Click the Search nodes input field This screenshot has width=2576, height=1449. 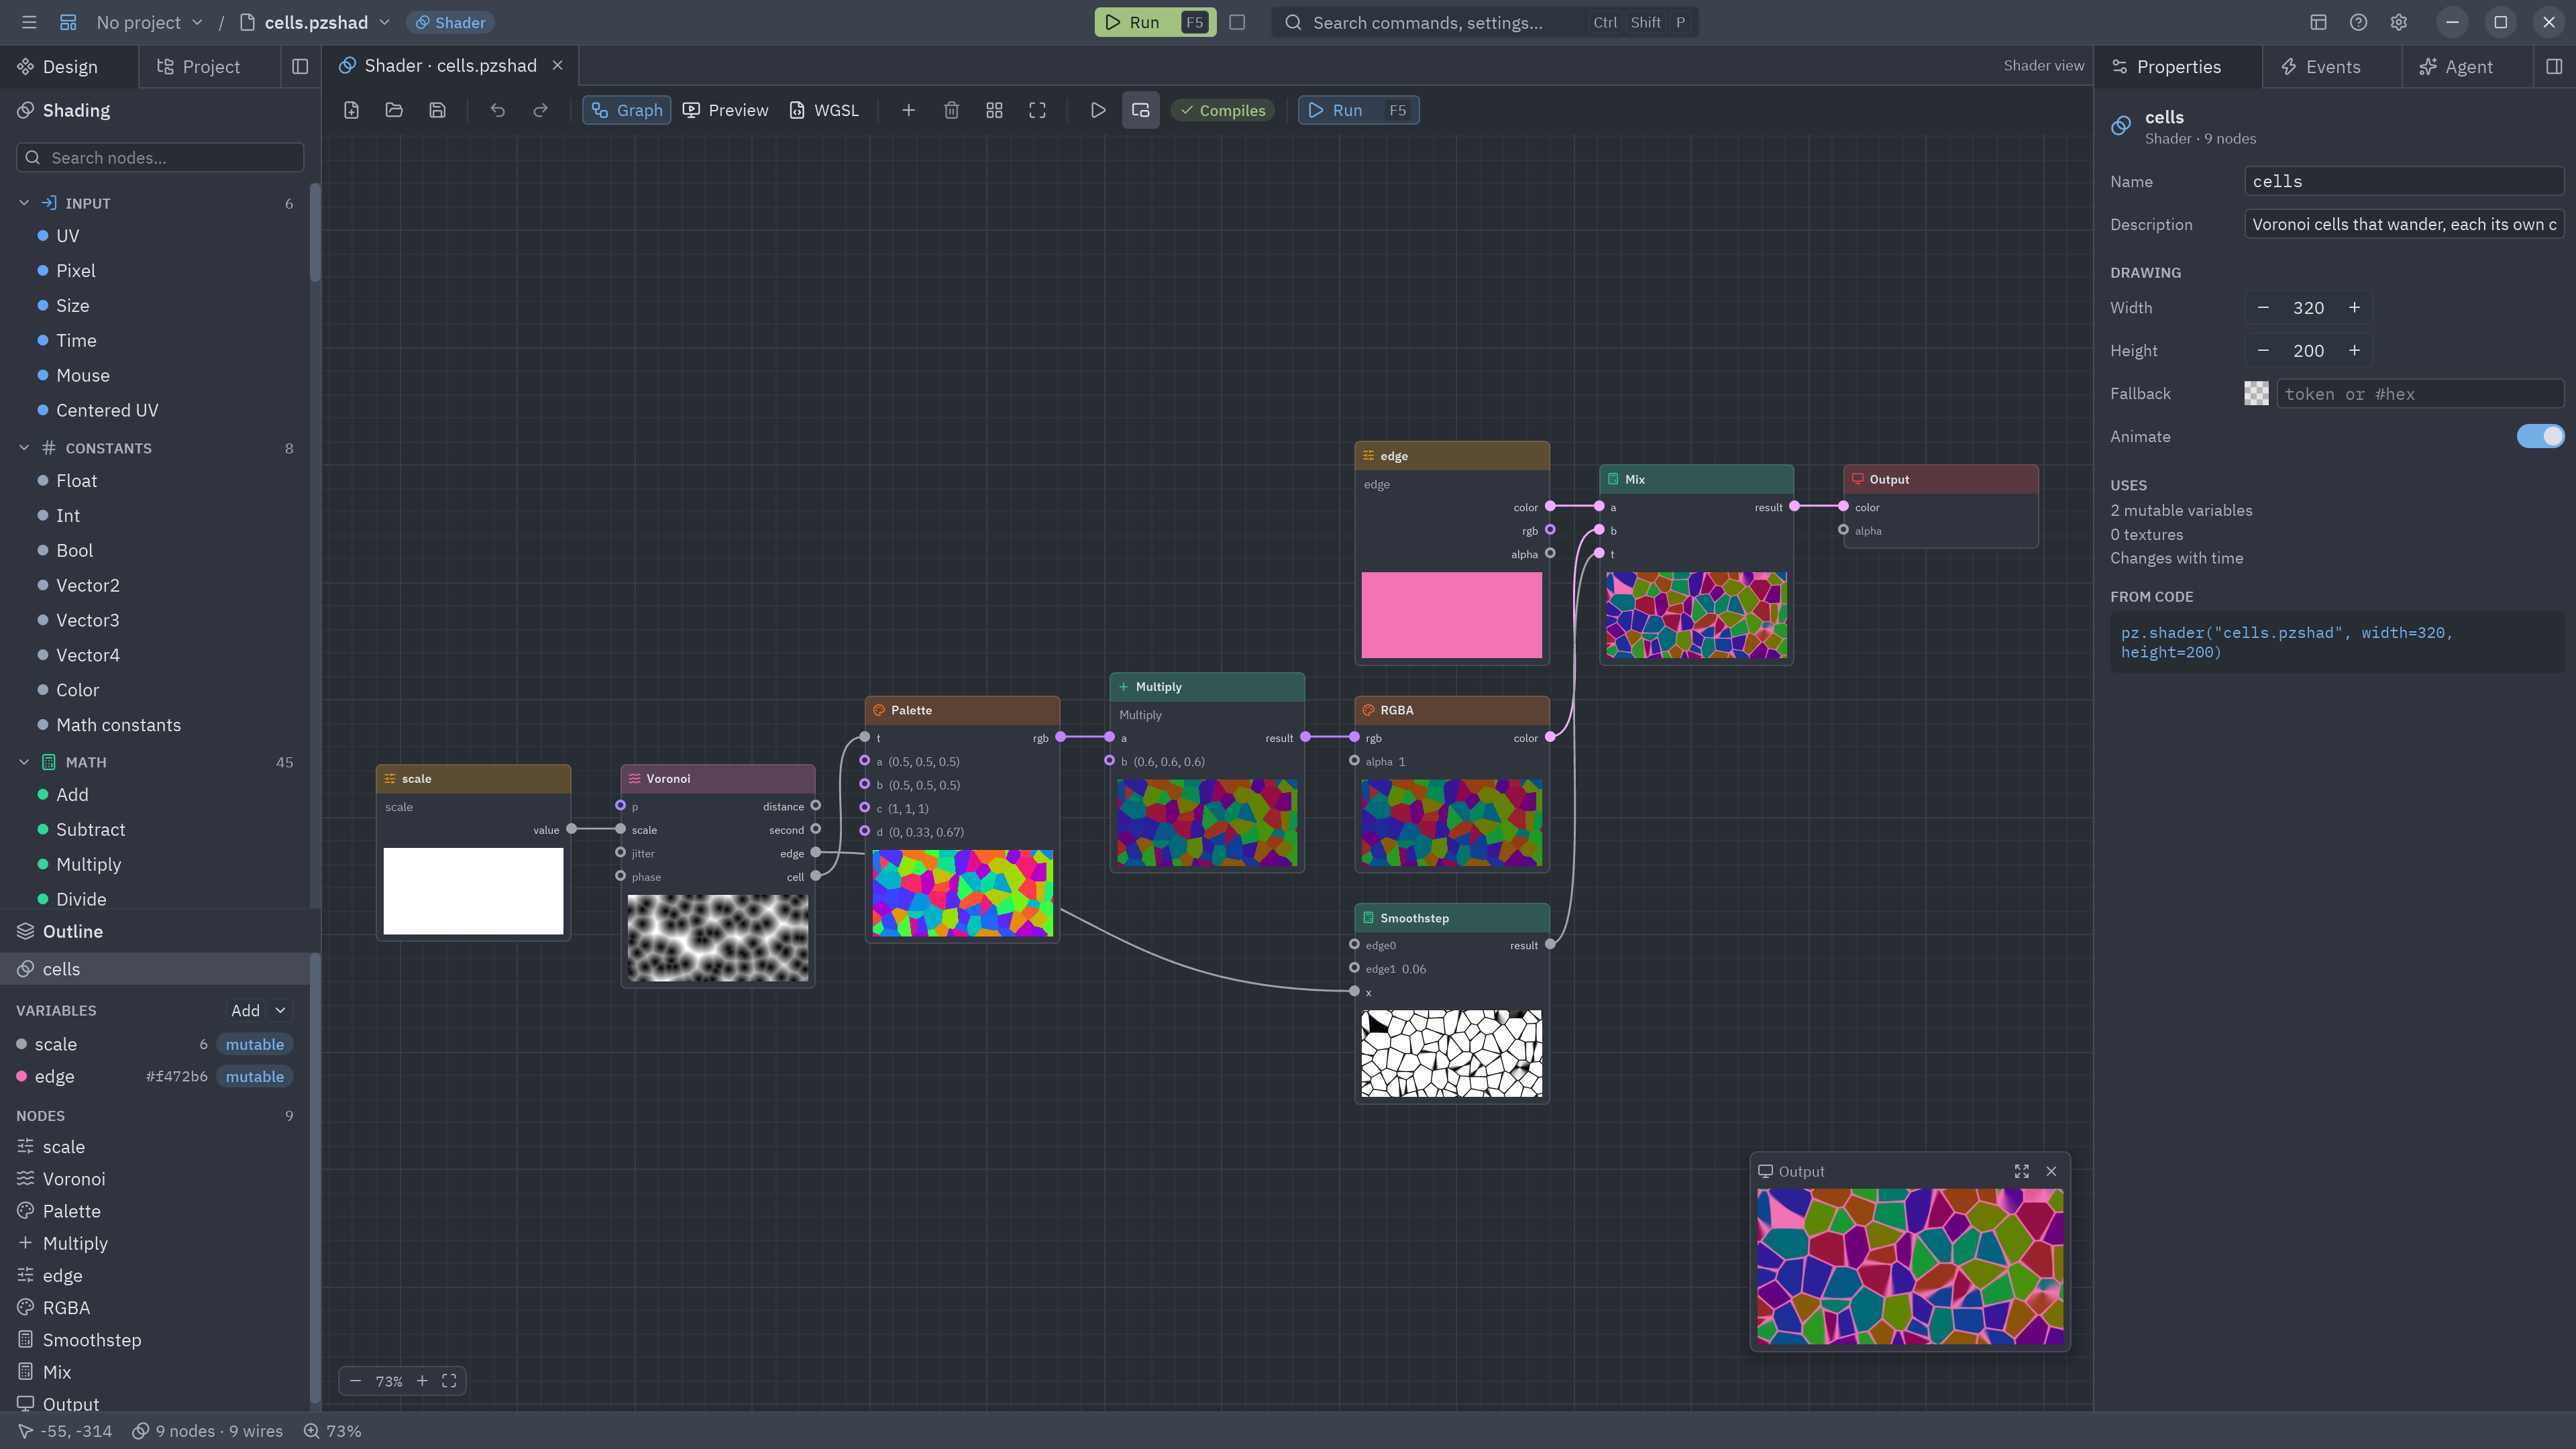click(160, 157)
